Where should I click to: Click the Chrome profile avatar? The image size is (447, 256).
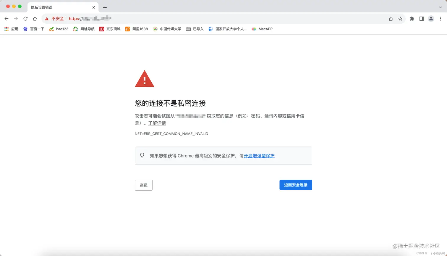coord(431,18)
